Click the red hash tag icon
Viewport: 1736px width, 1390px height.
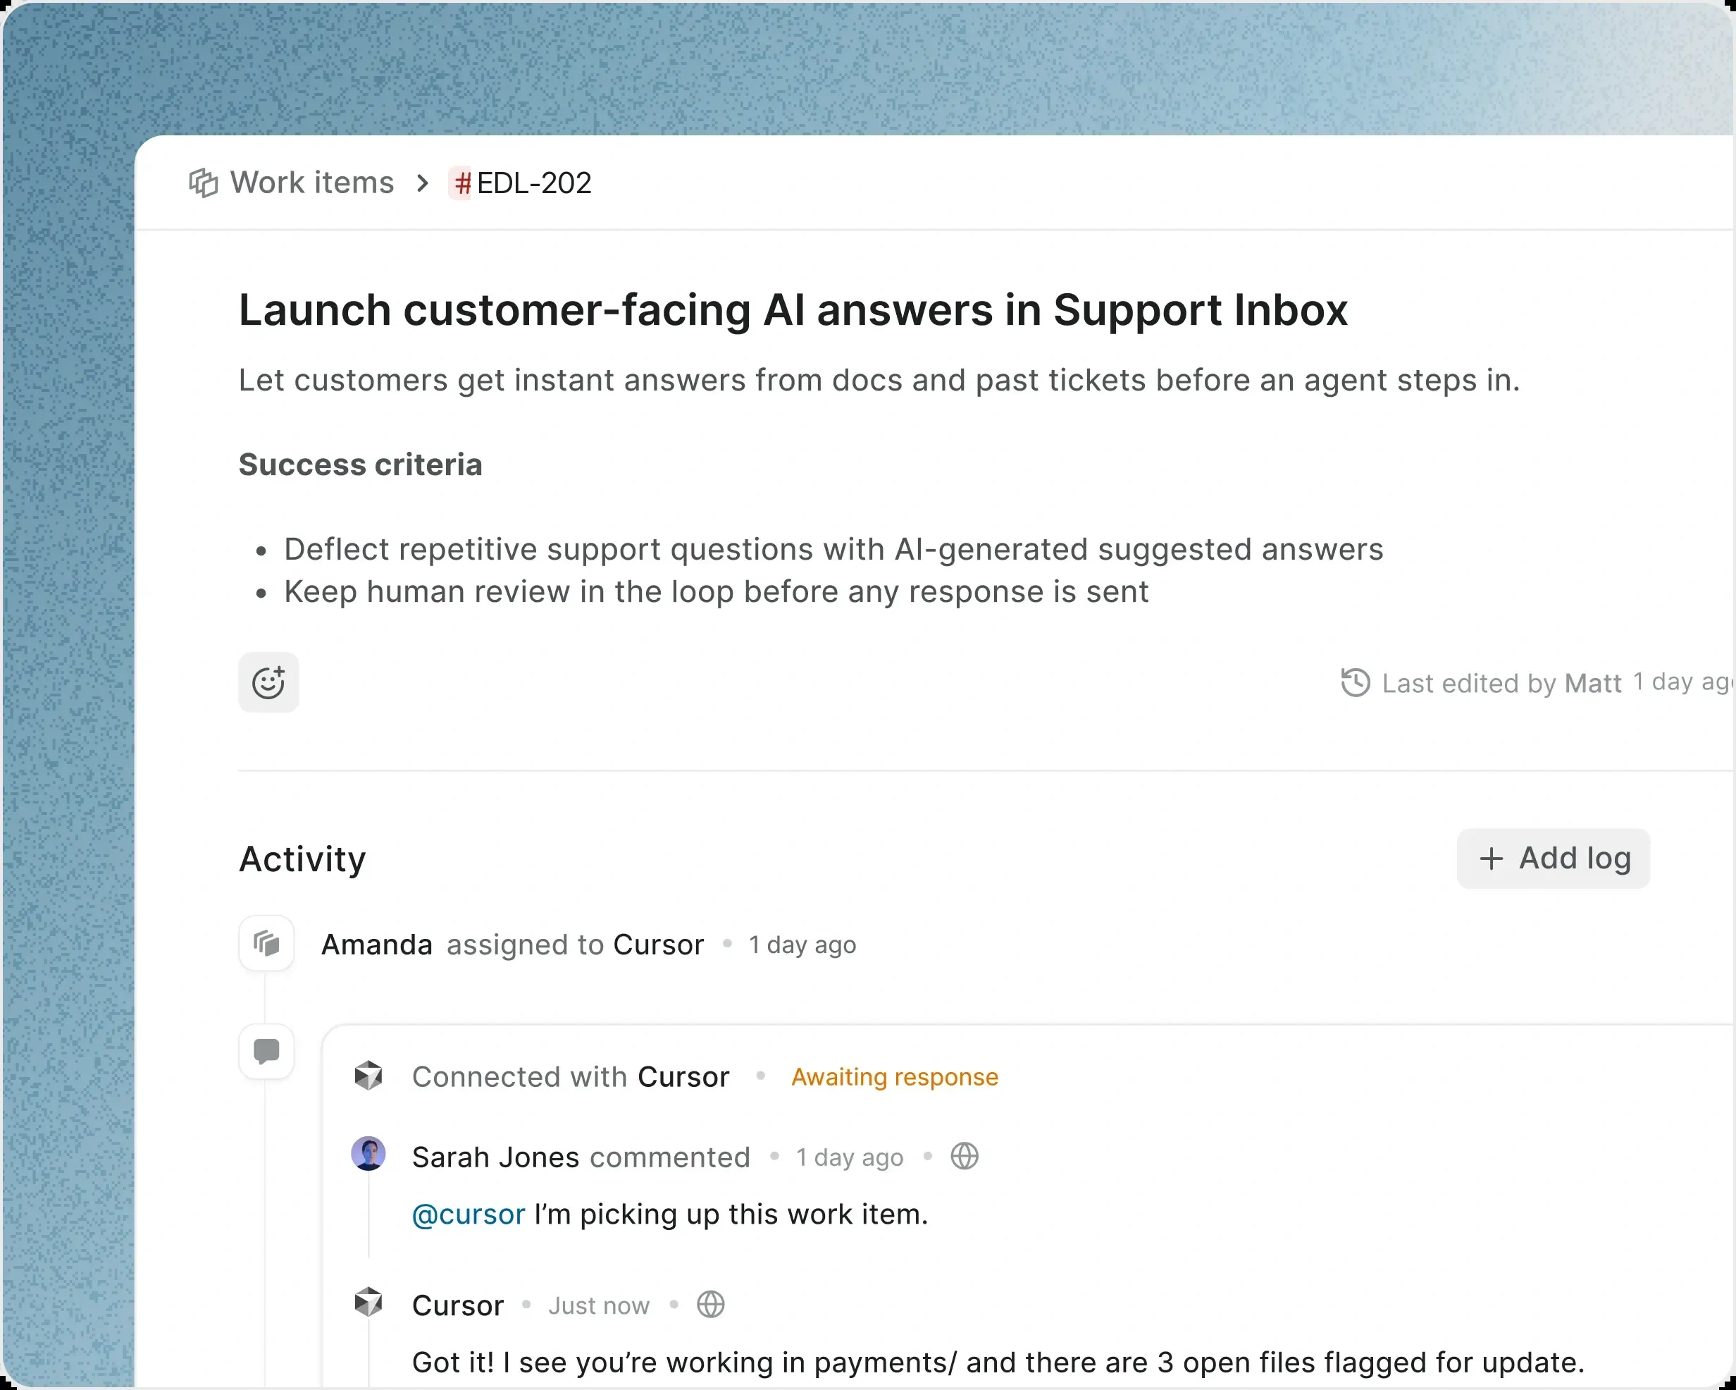click(461, 183)
